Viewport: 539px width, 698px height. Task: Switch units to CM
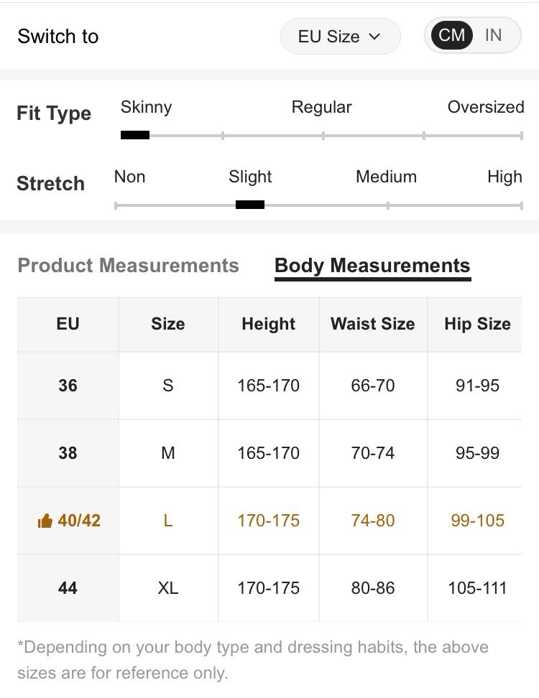[x=451, y=35]
